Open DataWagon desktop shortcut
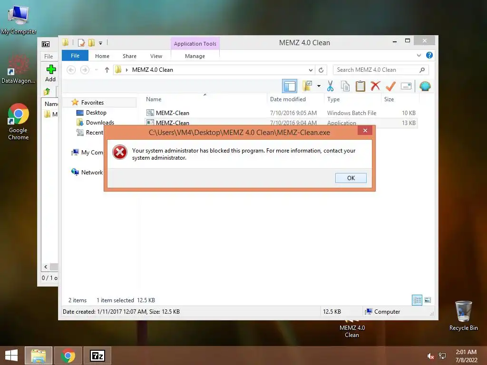Viewport: 487px width, 365px height. 19,69
